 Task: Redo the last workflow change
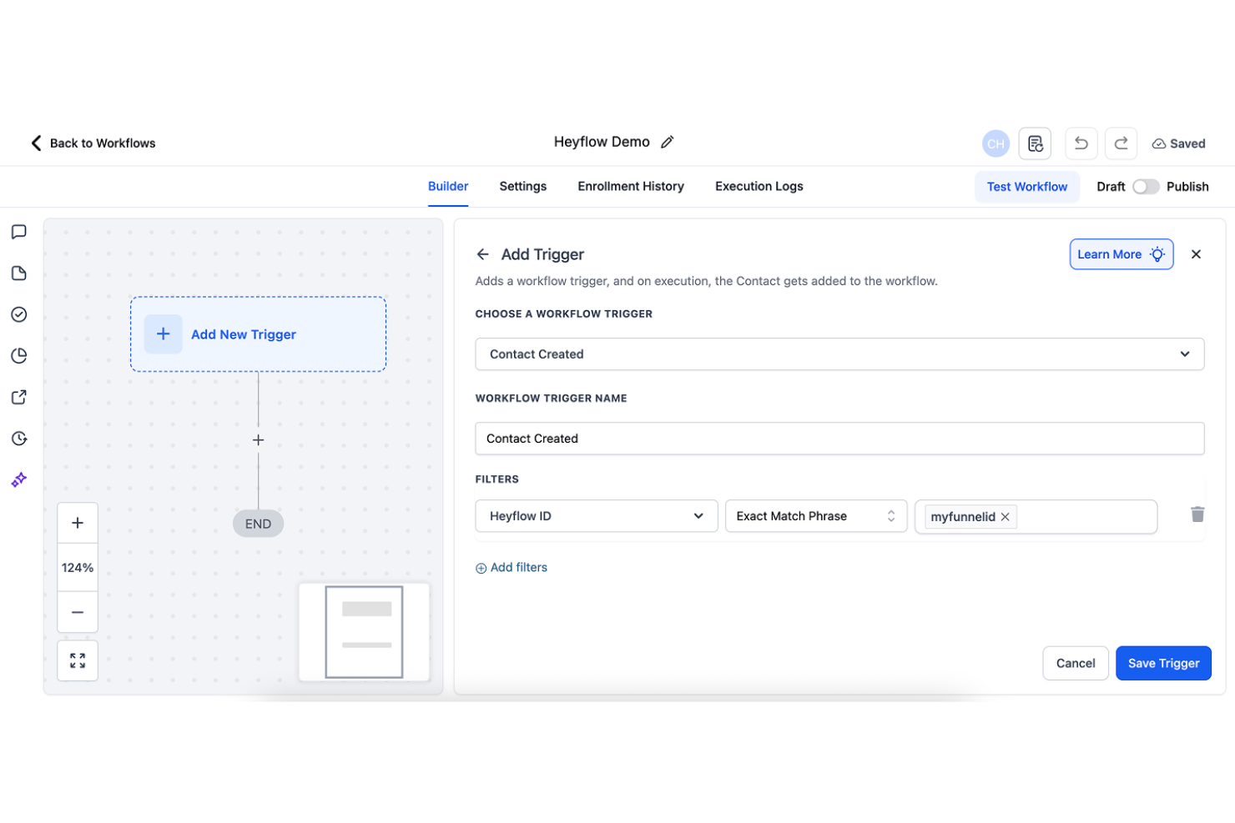[1121, 143]
